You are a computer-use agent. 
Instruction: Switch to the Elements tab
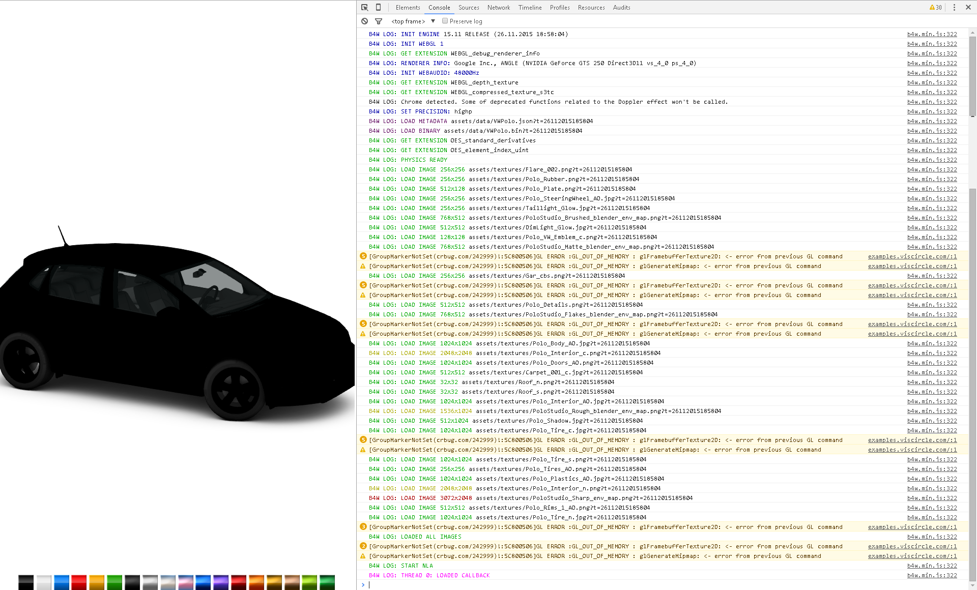point(408,7)
